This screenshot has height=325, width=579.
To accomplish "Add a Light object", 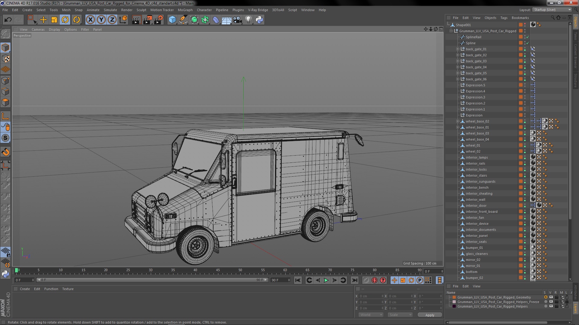I will point(248,20).
